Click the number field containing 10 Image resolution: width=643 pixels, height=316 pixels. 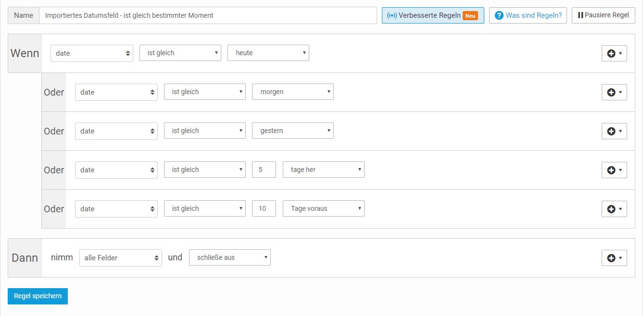tap(264, 208)
